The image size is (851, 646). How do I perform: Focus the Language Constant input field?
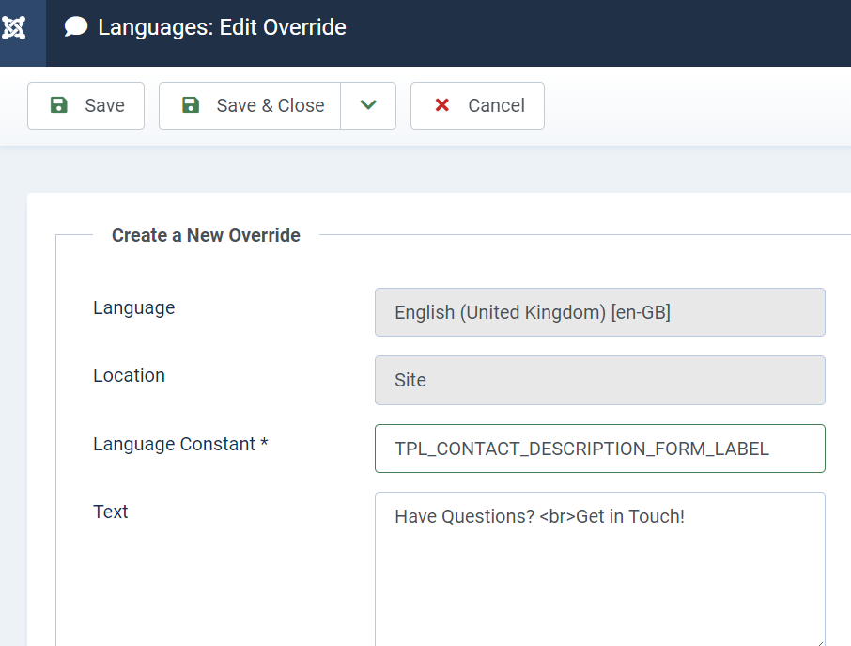coord(599,449)
